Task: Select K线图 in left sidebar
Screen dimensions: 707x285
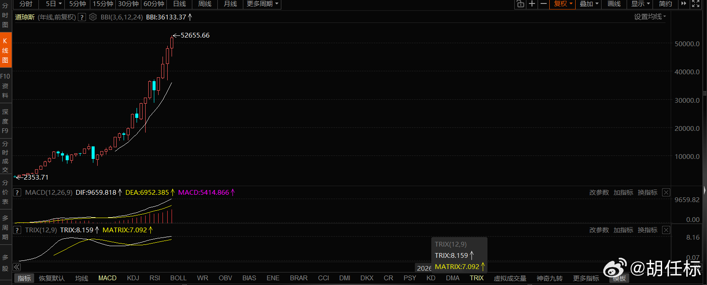Action: tap(5, 51)
